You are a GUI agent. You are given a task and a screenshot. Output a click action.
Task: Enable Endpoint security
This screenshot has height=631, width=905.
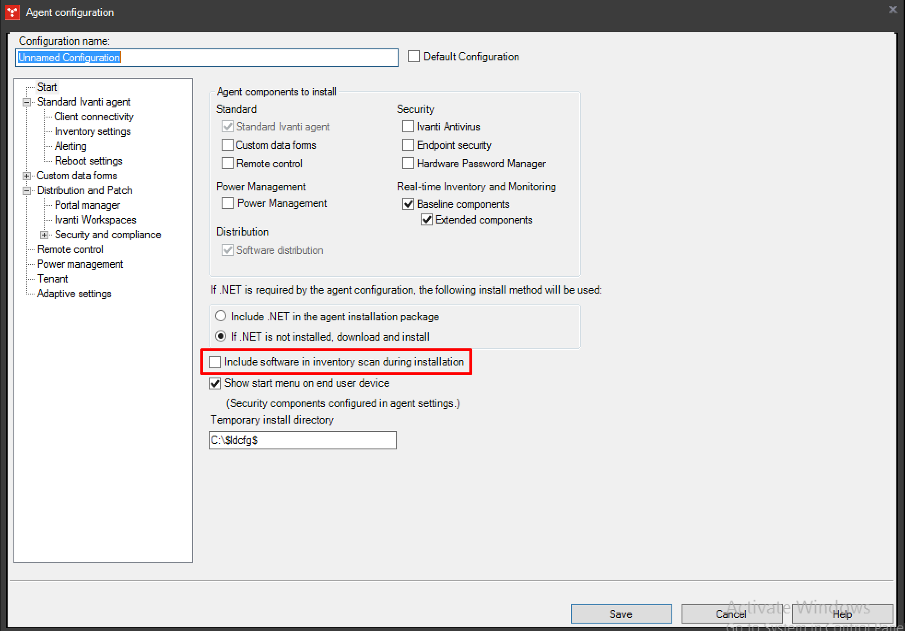(x=408, y=145)
